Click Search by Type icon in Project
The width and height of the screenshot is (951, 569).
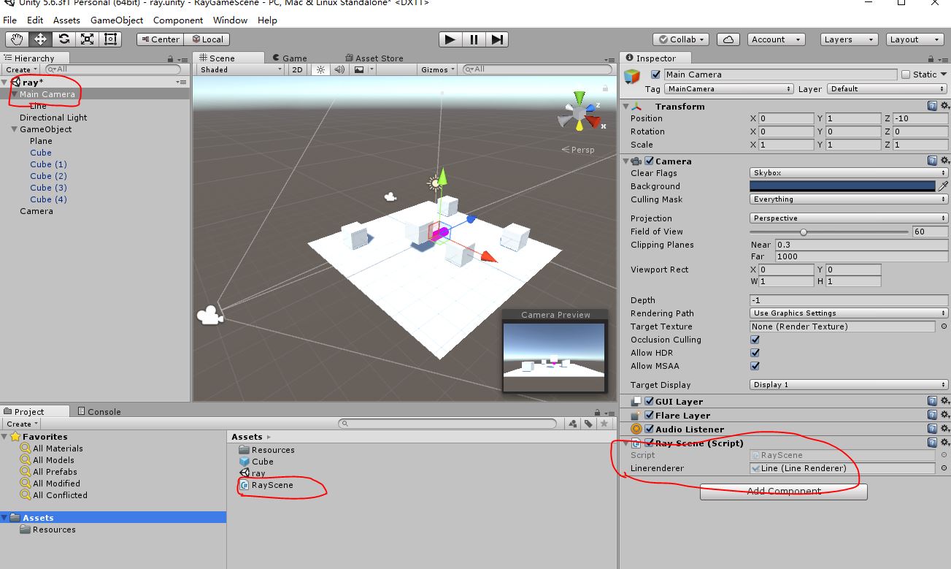[x=573, y=424]
